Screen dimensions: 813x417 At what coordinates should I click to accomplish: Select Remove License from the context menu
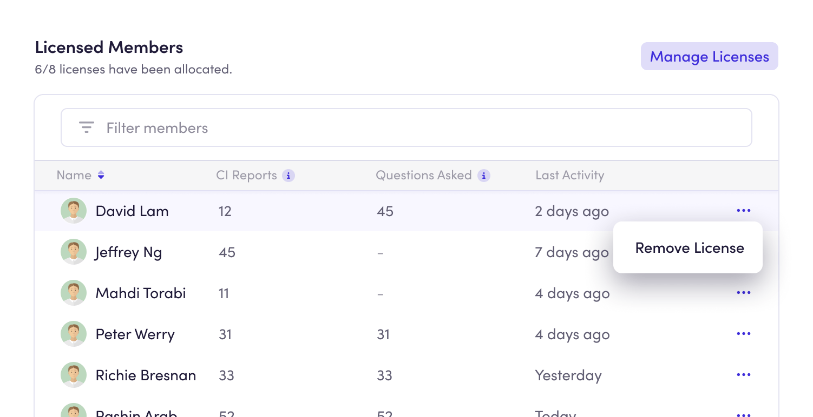(x=689, y=248)
